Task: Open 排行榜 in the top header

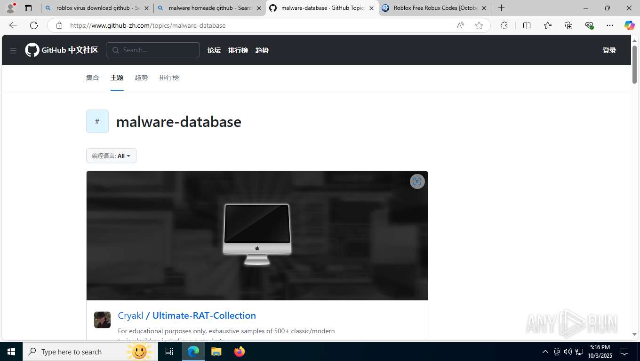Action: point(238,50)
